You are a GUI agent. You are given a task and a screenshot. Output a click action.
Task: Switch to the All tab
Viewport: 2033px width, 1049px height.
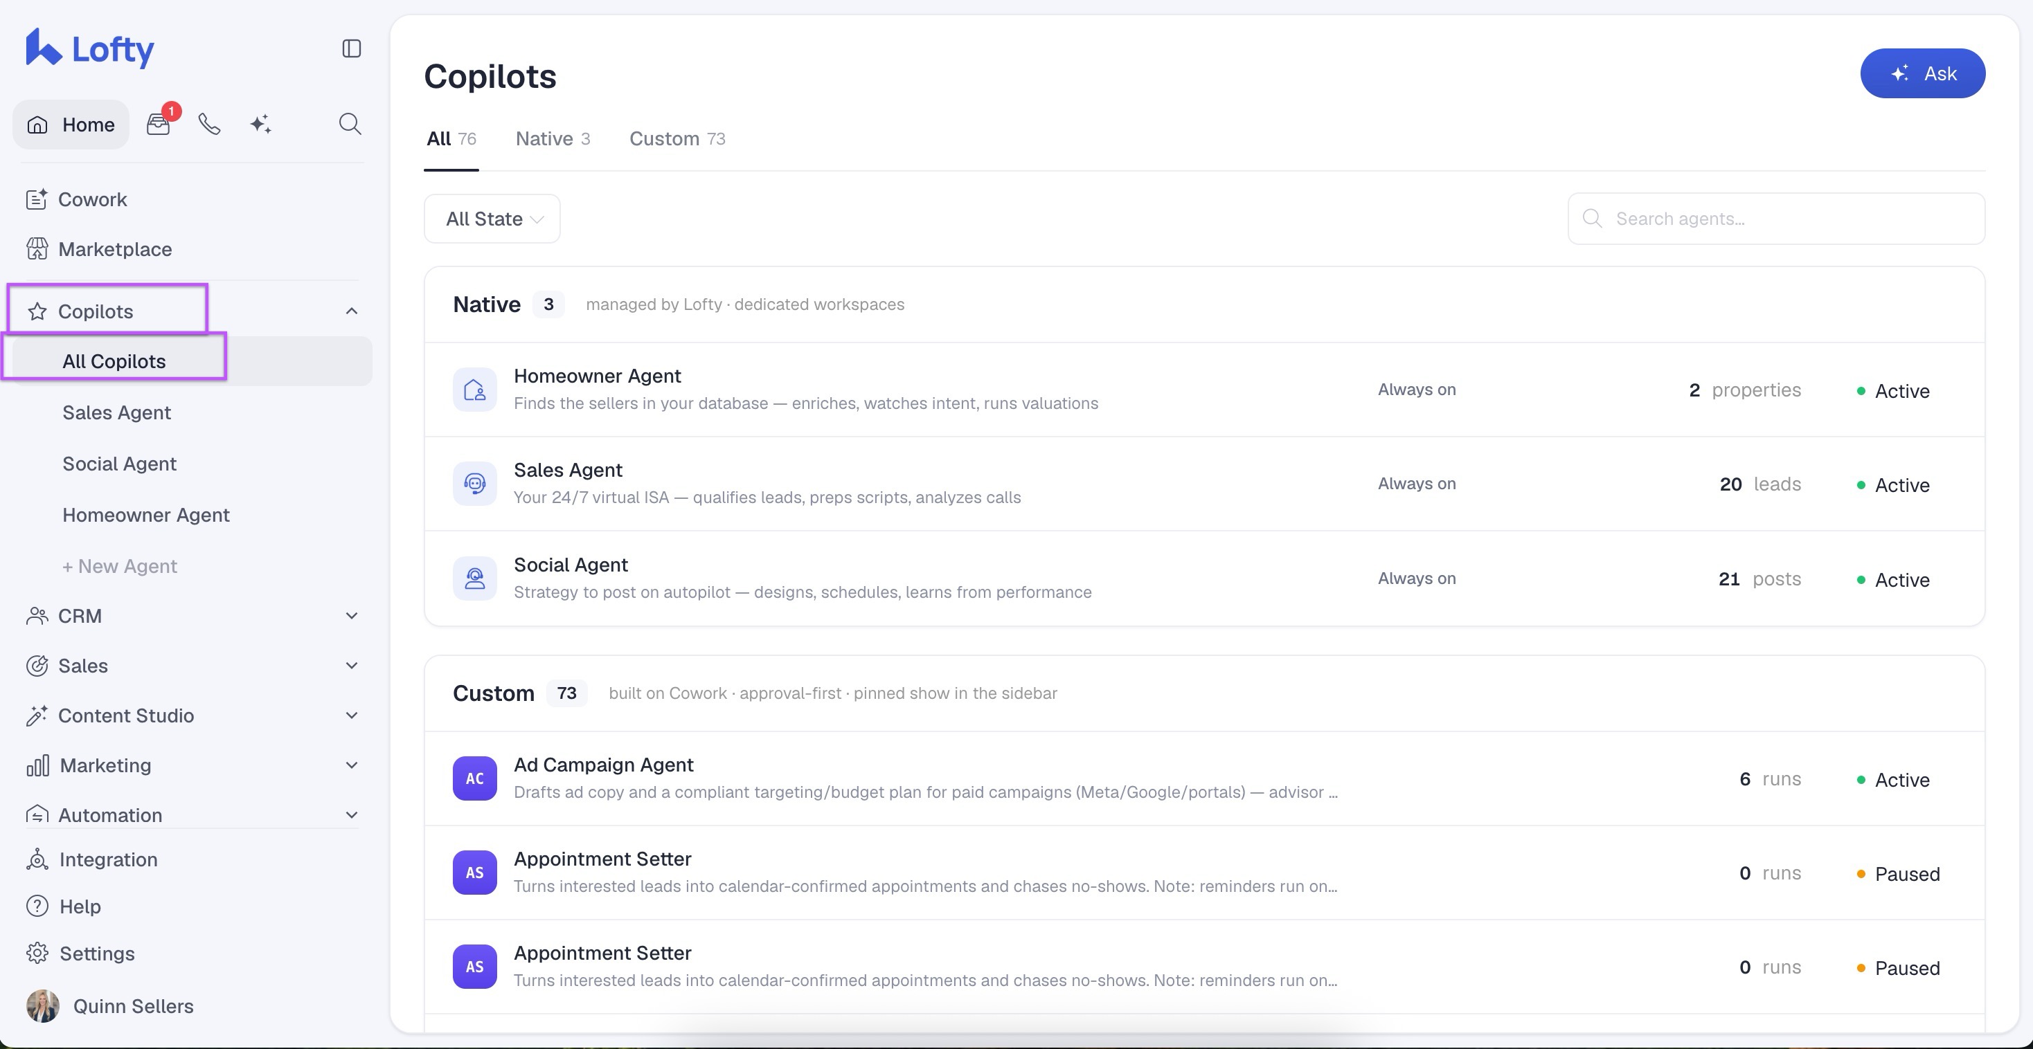pos(451,139)
